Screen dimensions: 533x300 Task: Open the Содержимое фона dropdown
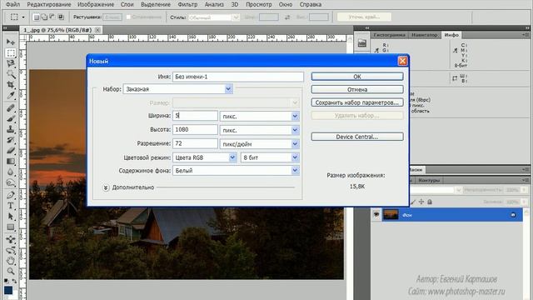[295, 170]
